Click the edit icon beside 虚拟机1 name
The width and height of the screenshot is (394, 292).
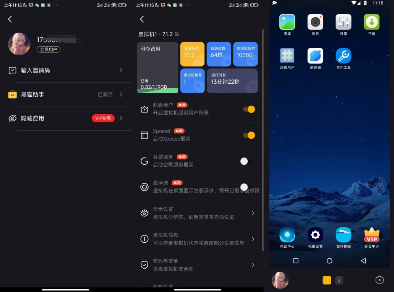pyautogui.click(x=177, y=34)
